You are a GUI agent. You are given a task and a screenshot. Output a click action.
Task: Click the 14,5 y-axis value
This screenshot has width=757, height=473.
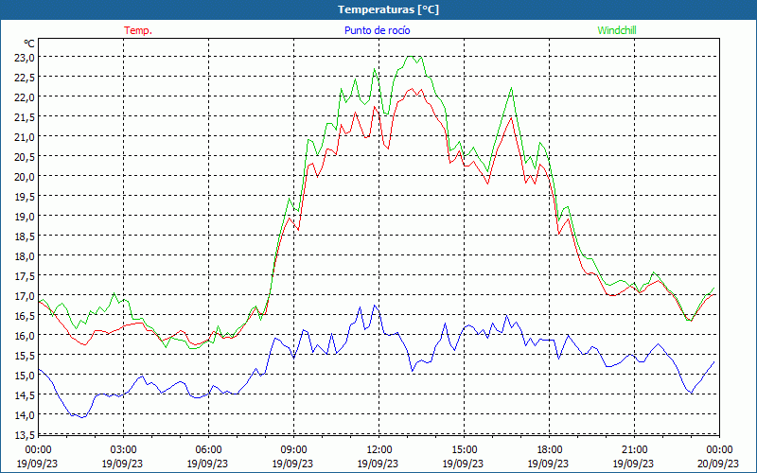25,394
